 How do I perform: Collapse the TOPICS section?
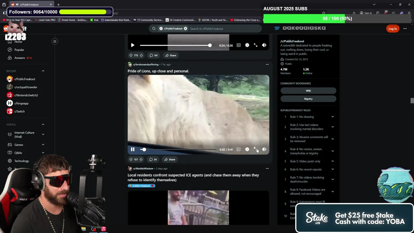pos(43,125)
